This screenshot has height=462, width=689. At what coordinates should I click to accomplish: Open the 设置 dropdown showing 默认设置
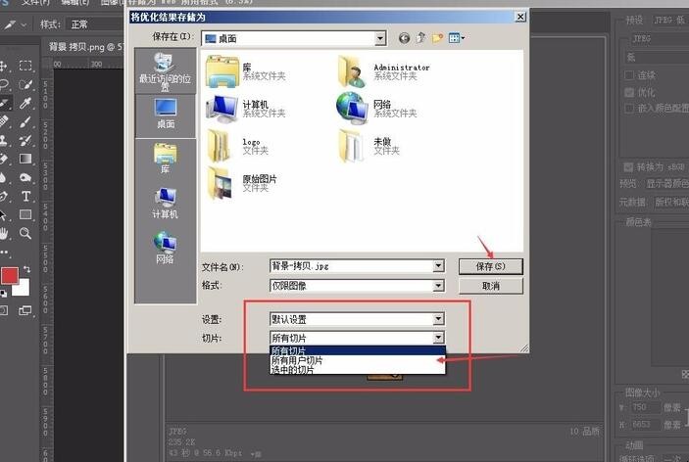[x=357, y=319]
